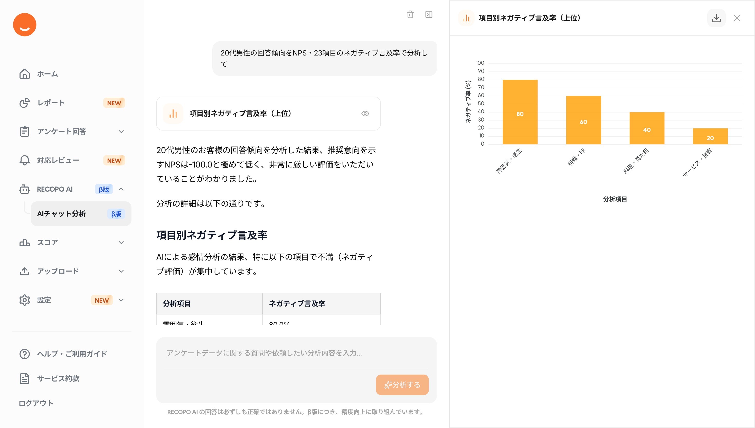Click the 雰囲気・衛生 orange bar in the chart
The height and width of the screenshot is (428, 755).
tap(520, 112)
